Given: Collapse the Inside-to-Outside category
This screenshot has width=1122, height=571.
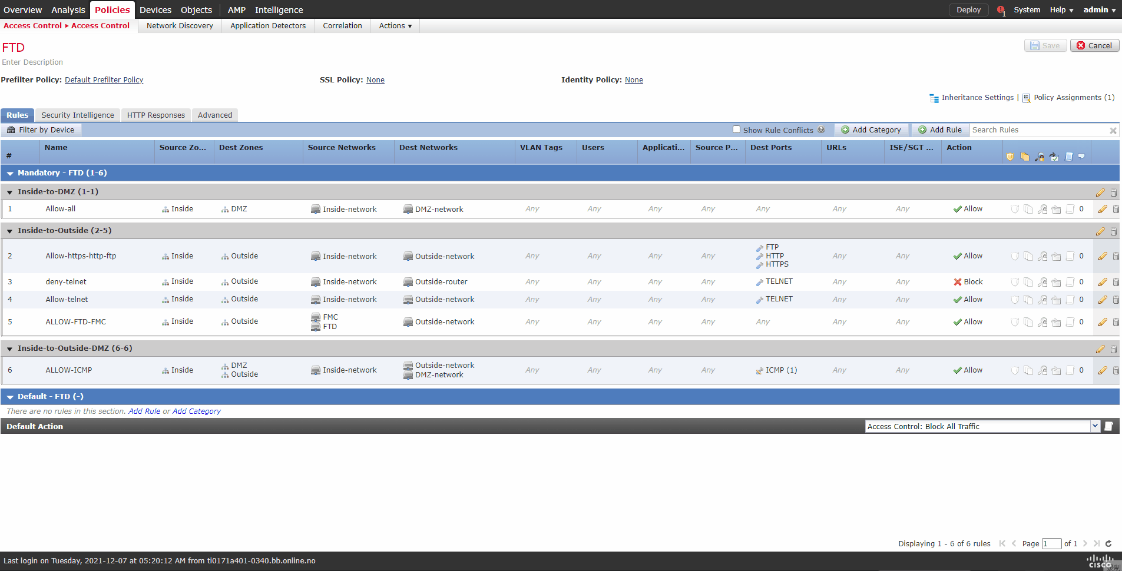Looking at the screenshot, I should click(10, 231).
